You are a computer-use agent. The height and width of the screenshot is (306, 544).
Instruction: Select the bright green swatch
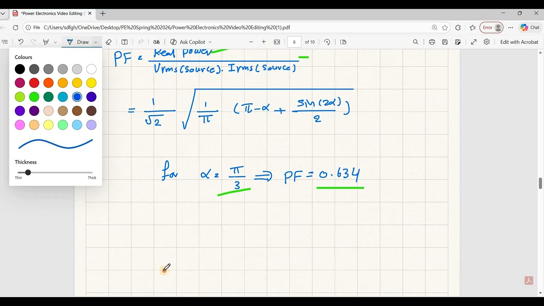(34, 97)
